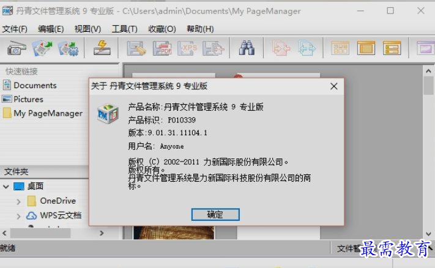The width and height of the screenshot is (435, 268).
Task: Click the save with tag toolbar icon
Action: 136,48
